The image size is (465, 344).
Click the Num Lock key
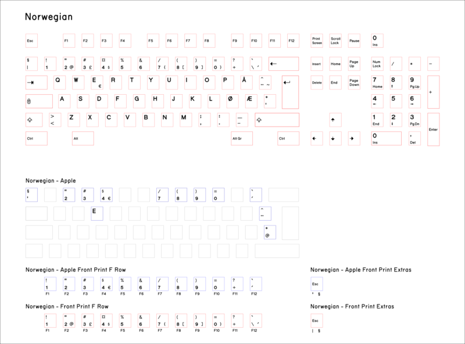tap(377, 64)
